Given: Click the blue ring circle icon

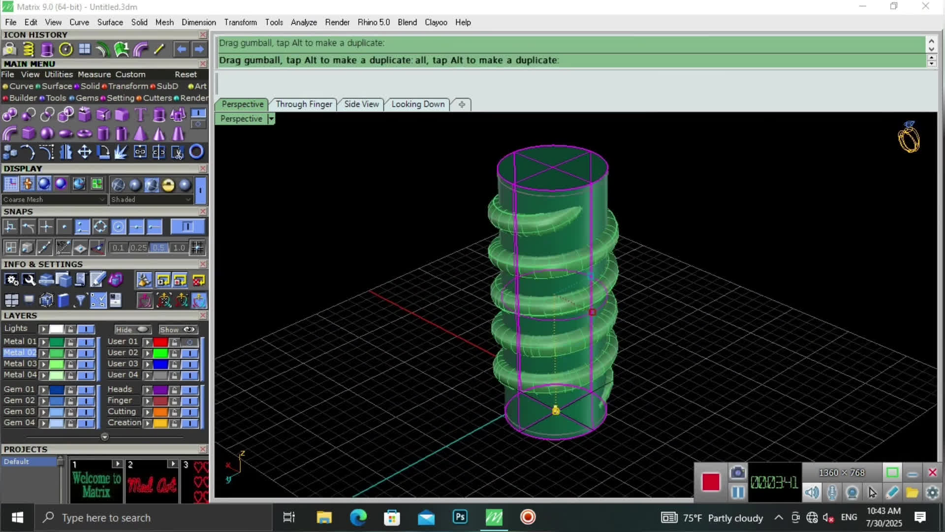Looking at the screenshot, I should pos(196,152).
